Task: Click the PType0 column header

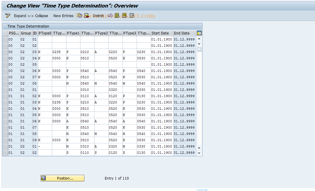Action: (x=45, y=33)
